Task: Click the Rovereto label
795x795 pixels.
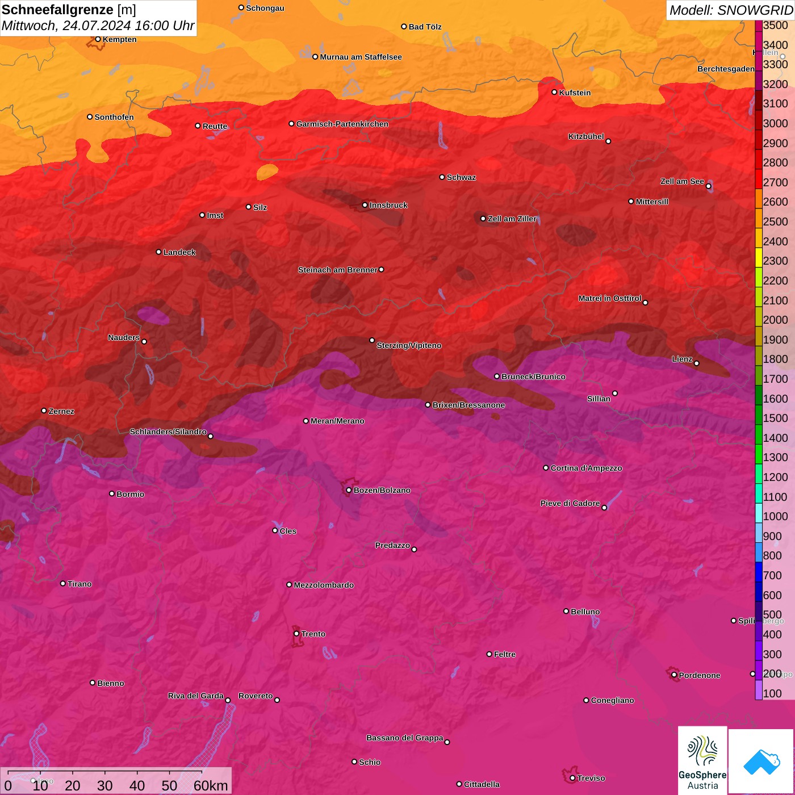Action: point(256,696)
